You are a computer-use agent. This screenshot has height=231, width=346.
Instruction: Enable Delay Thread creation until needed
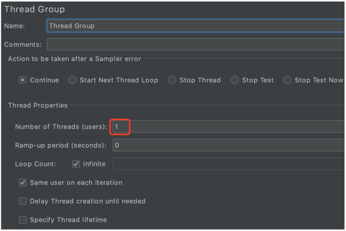tap(23, 201)
